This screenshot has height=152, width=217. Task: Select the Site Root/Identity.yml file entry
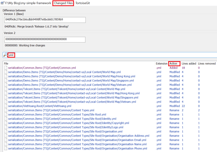[62, 119]
